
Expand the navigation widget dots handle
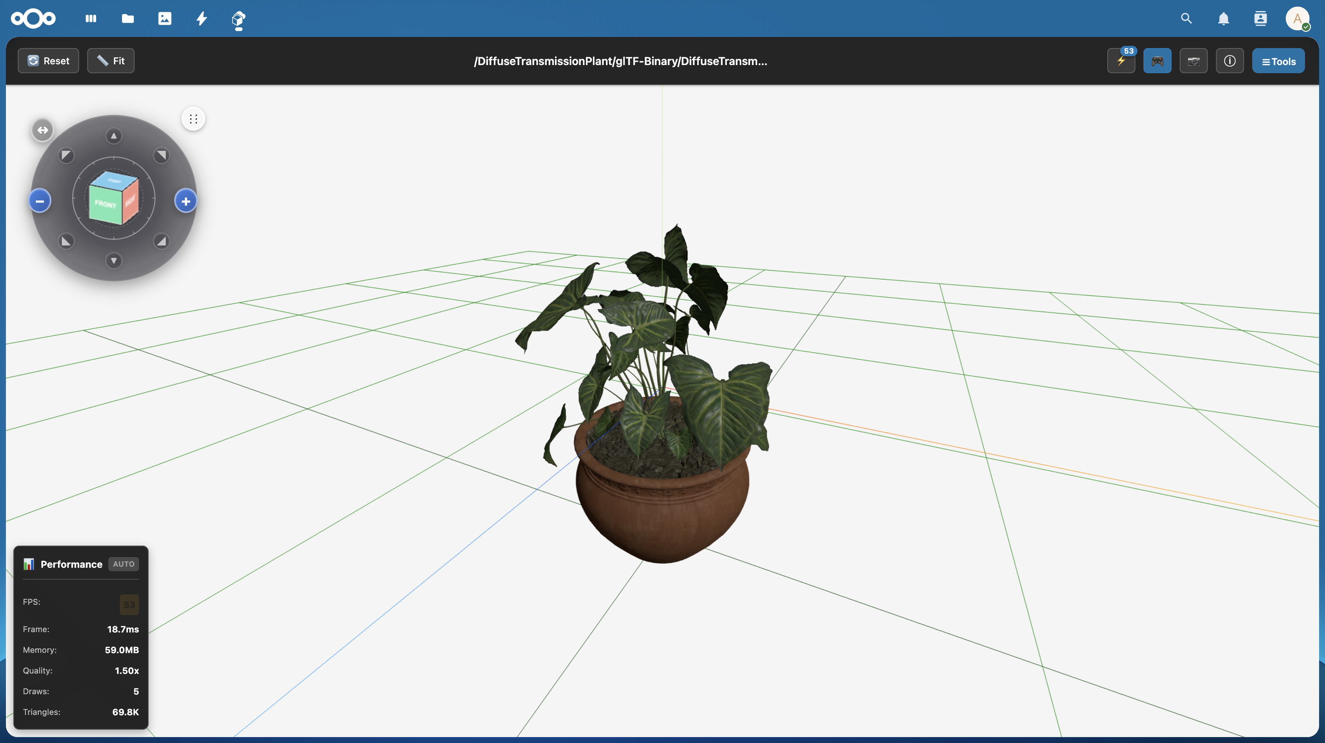click(193, 119)
